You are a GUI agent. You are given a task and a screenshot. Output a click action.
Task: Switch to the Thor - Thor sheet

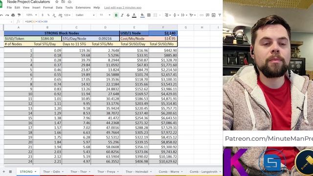[x=79, y=172]
